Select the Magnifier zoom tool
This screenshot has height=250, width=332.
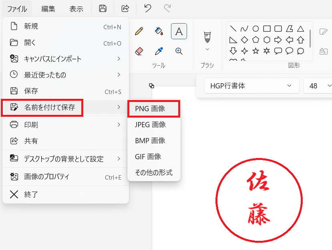[179, 51]
